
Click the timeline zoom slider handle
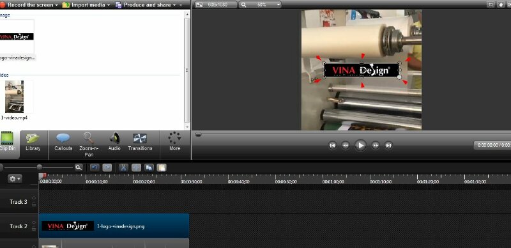coord(40,167)
